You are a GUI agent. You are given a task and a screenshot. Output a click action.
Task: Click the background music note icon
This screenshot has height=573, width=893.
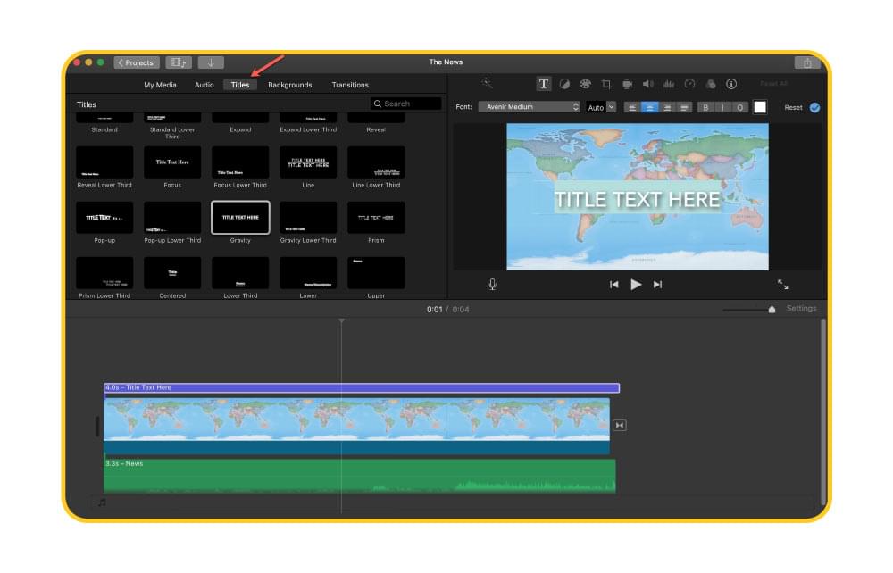102,502
